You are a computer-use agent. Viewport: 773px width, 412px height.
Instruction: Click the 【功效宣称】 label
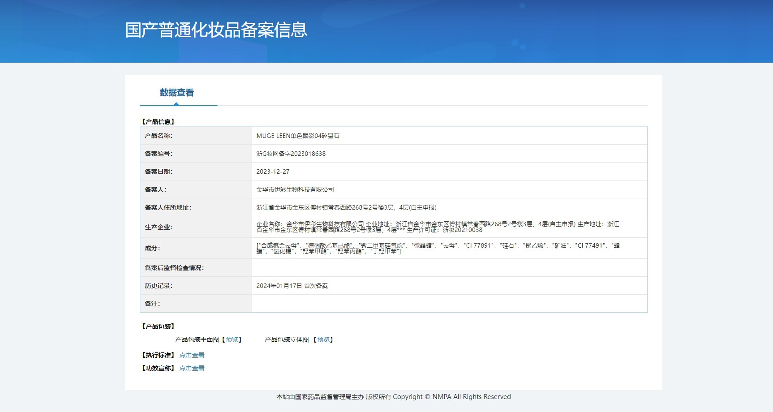159,368
